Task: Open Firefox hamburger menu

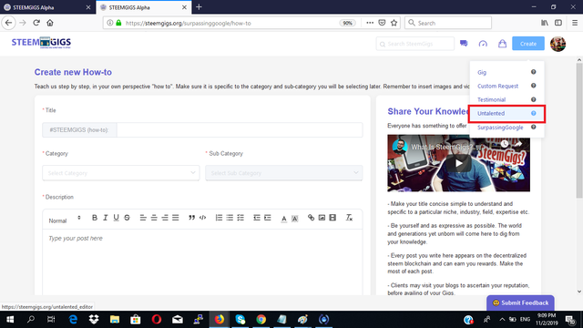Action: coord(575,23)
